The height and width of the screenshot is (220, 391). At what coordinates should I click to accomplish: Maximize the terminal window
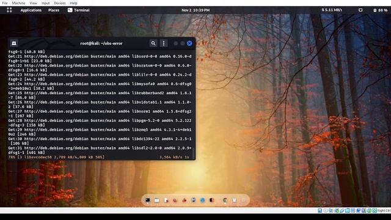(183, 43)
